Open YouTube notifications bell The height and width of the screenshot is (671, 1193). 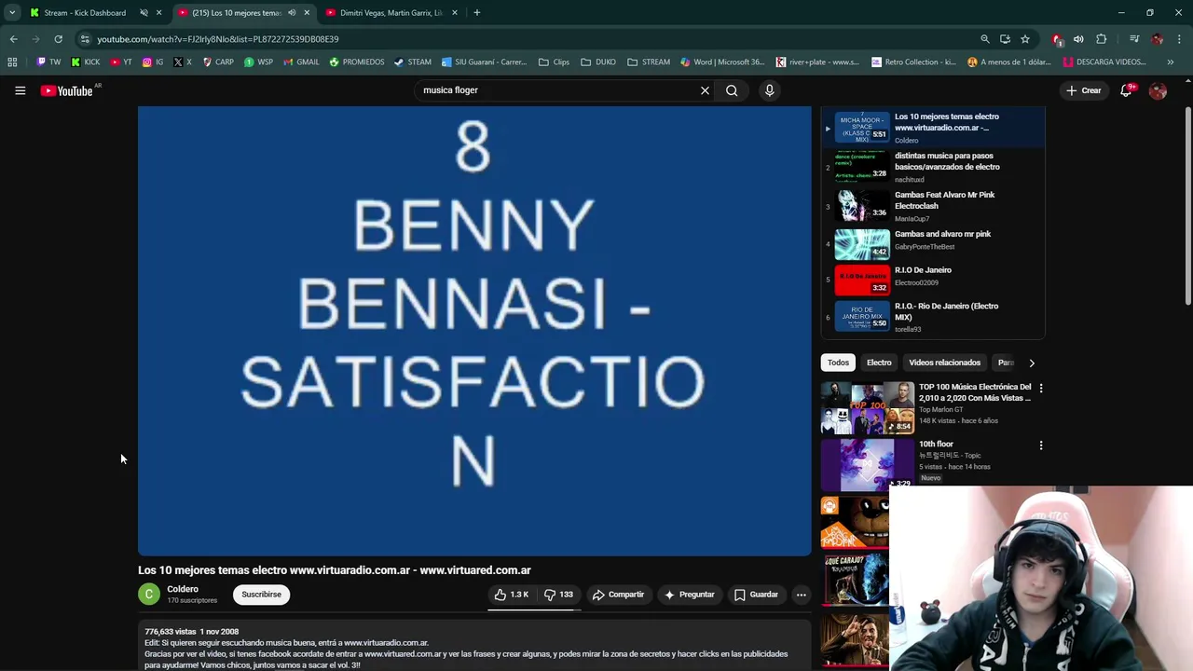[x=1126, y=90]
